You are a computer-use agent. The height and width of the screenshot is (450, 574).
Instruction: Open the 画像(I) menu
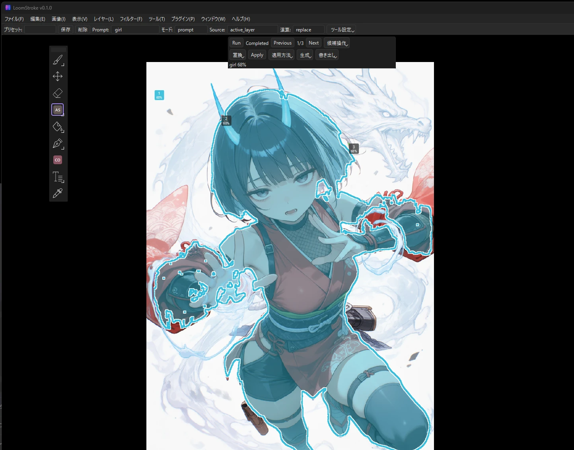click(59, 19)
